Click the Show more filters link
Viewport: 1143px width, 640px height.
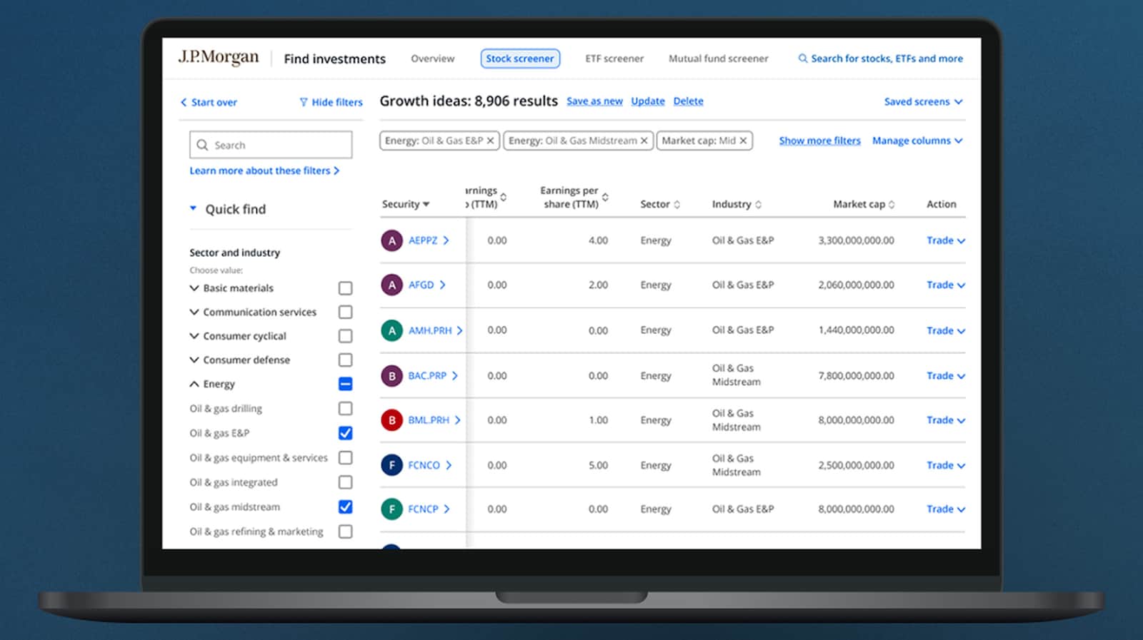point(819,141)
